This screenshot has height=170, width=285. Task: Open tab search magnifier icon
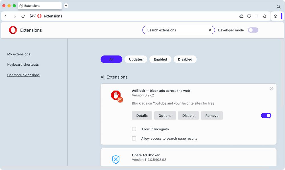[x=278, y=7]
